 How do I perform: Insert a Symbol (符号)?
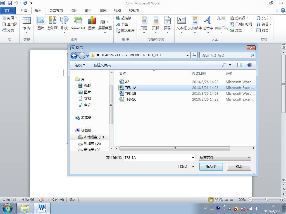point(264,24)
